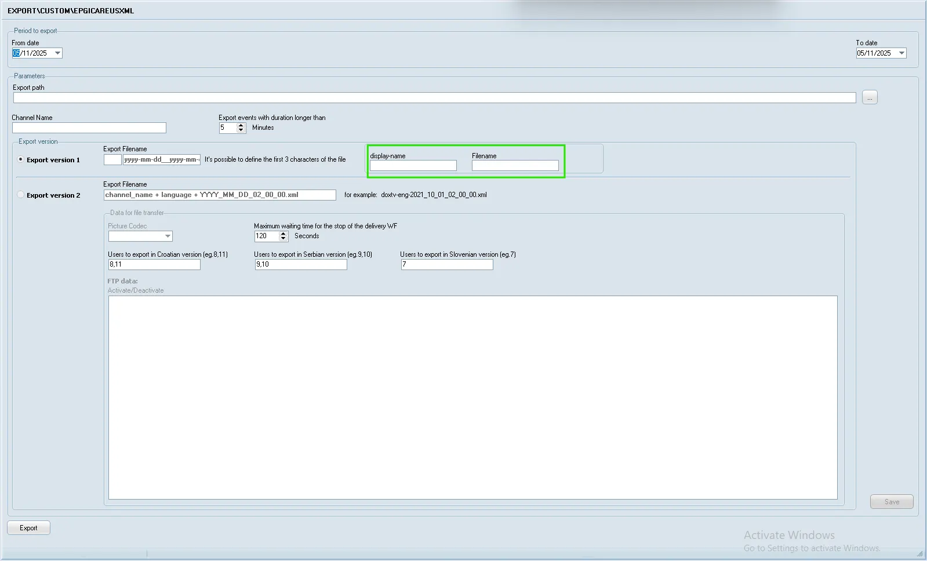
Task: Expand the Picture Codec combo box
Action: [168, 236]
